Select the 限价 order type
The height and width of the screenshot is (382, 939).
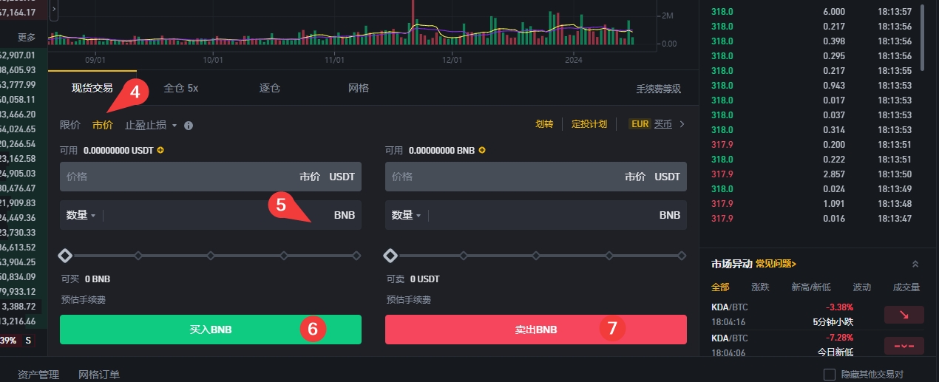70,125
